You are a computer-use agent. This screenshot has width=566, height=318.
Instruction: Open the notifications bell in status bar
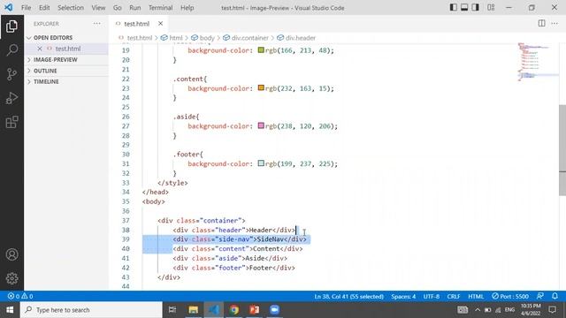click(555, 296)
